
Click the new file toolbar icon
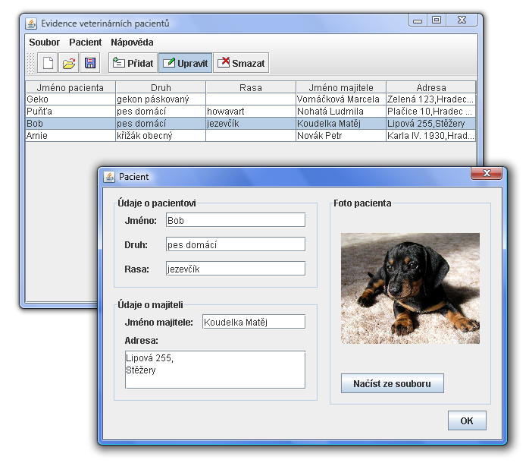48,63
